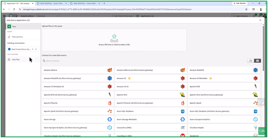
Task: Click the Qlik launcher grid icon
Action: [4, 16]
